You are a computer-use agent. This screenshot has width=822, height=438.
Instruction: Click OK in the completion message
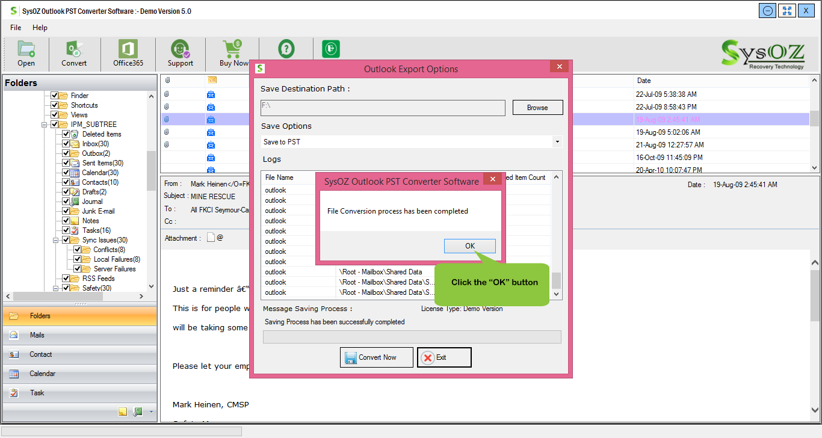pyautogui.click(x=470, y=246)
